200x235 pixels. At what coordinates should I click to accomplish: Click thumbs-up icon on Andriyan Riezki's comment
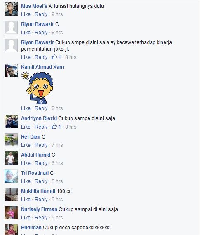[x=54, y=127]
